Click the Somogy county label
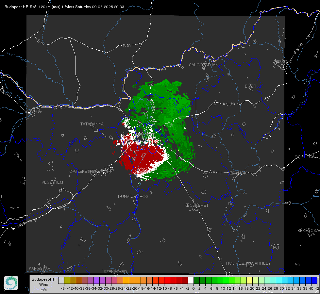The image size is (320, 294). 65,241
